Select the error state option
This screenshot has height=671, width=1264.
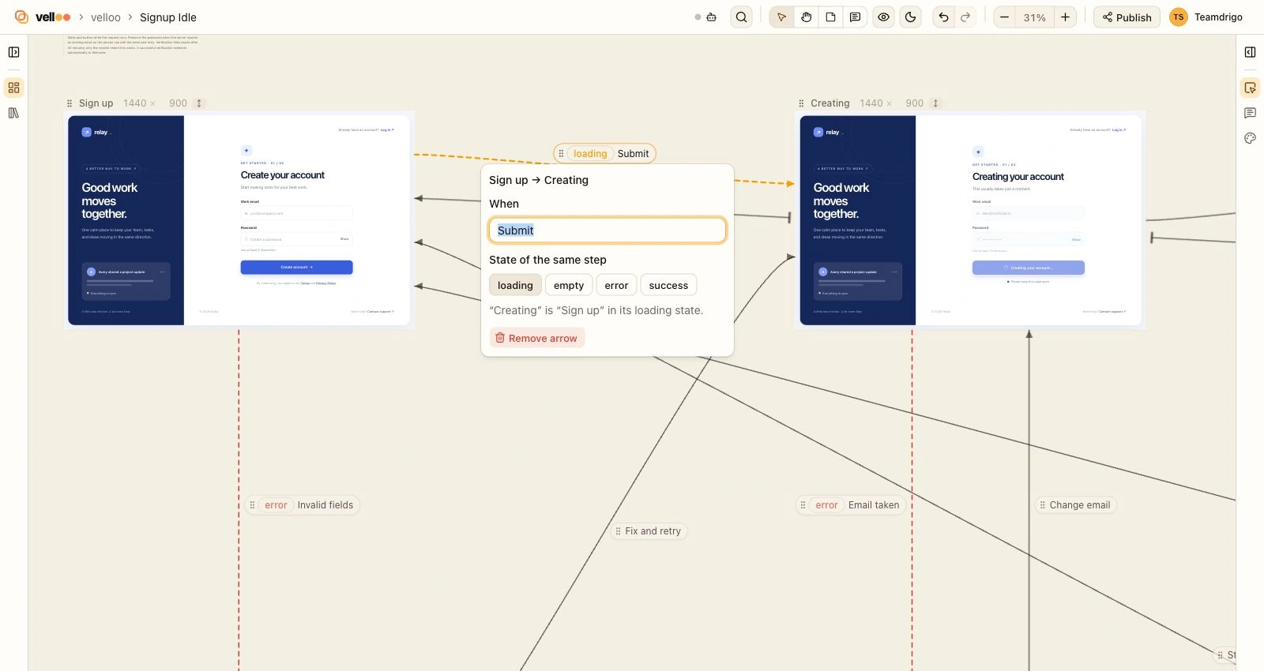(616, 286)
